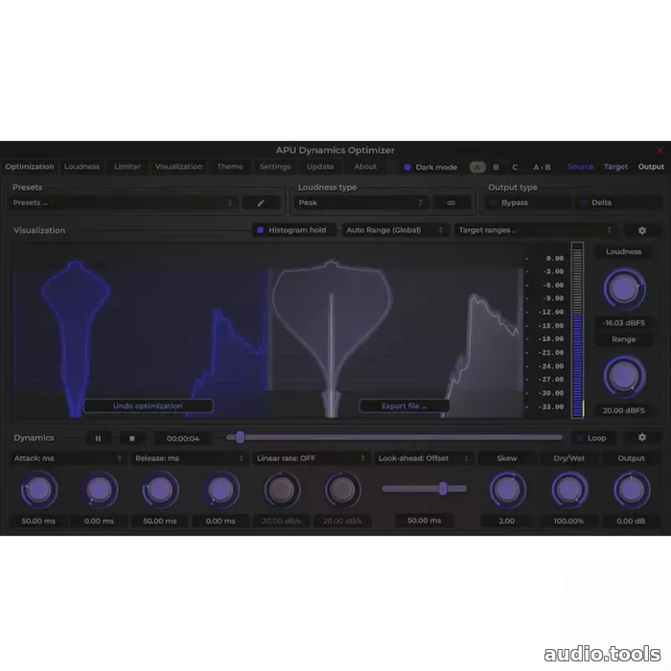Click the pencil edit presets icon
This screenshot has width=671, height=671.
pyautogui.click(x=261, y=203)
